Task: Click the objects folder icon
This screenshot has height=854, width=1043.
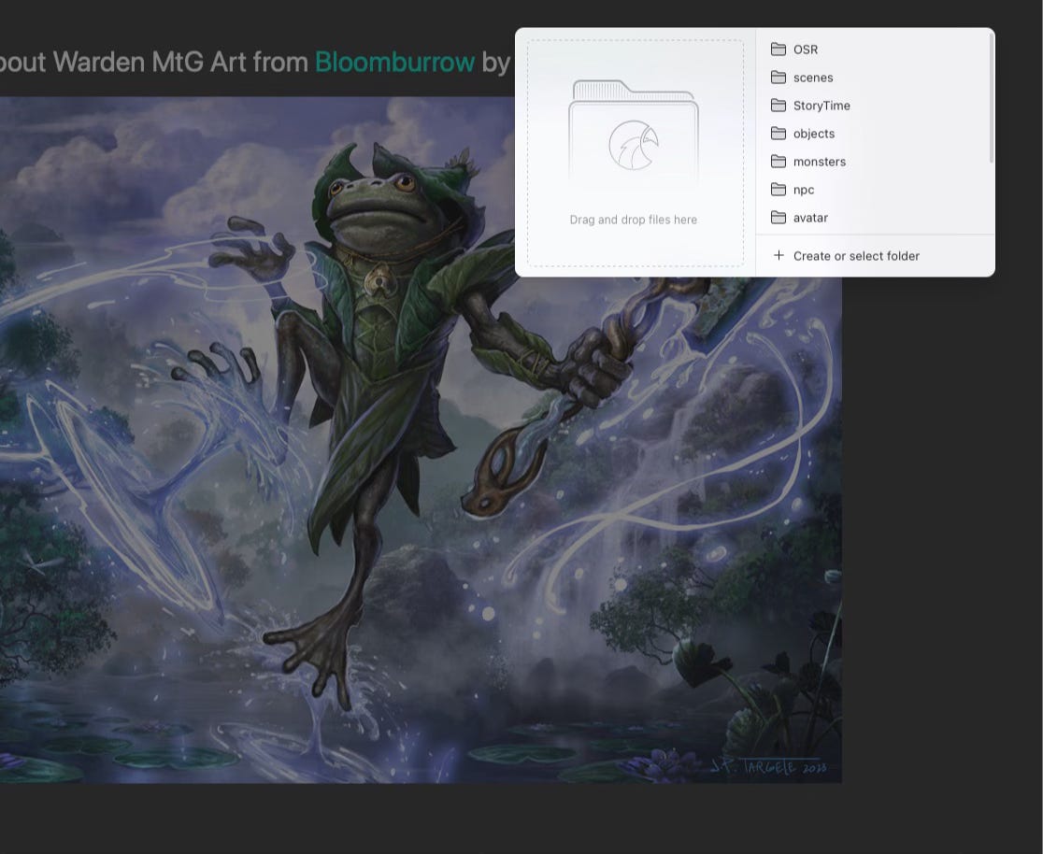Action: pos(778,133)
